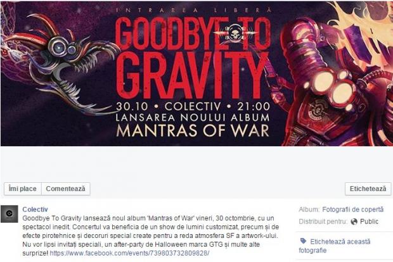Click the INTRAREA LIBERĂ text atop the banner
The height and width of the screenshot is (262, 393).
click(194, 10)
